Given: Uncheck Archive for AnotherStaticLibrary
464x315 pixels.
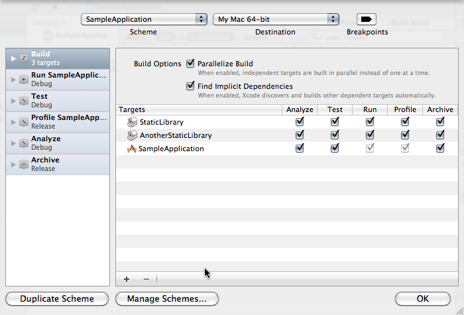Looking at the screenshot, I should [x=440, y=135].
